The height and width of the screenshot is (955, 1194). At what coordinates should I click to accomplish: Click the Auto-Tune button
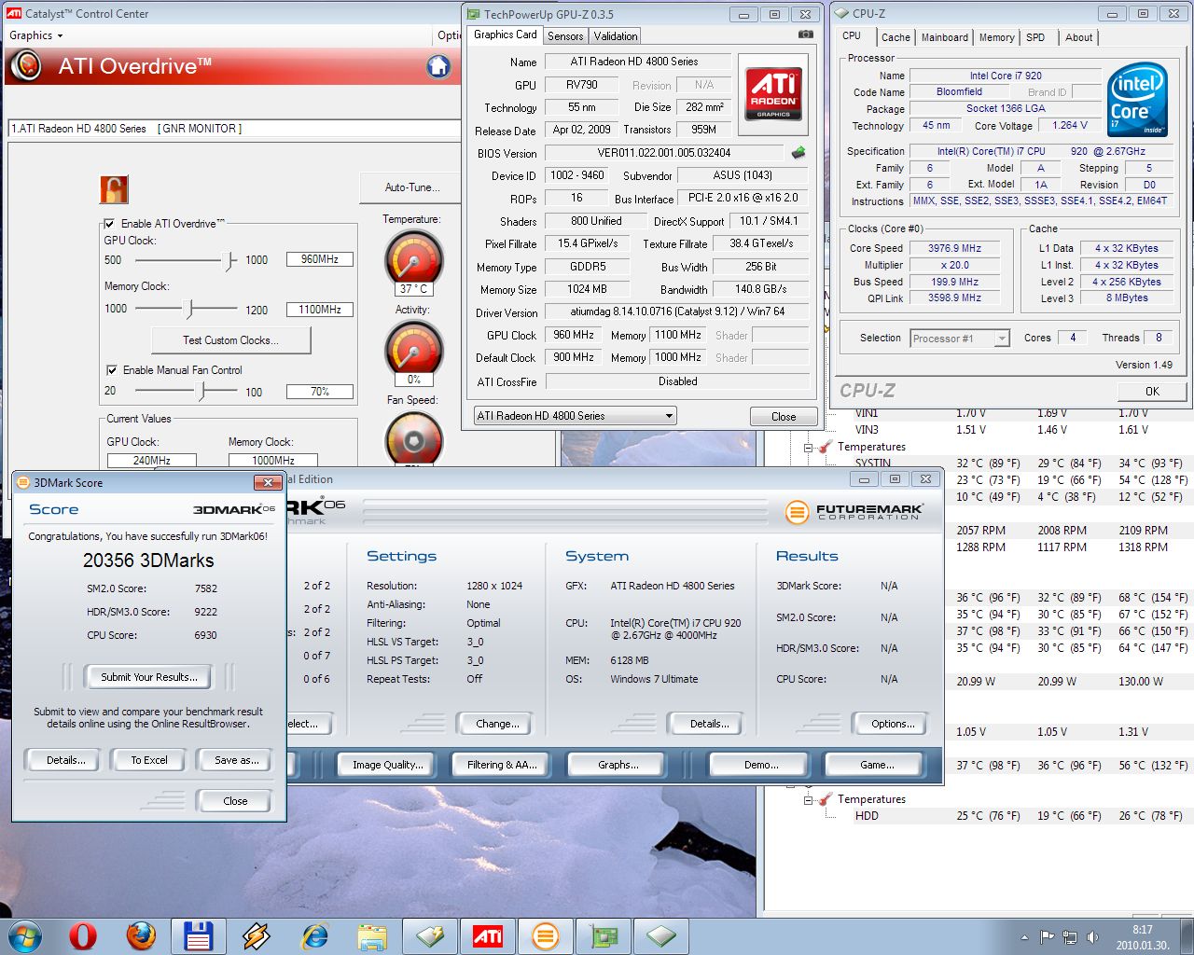[x=411, y=187]
